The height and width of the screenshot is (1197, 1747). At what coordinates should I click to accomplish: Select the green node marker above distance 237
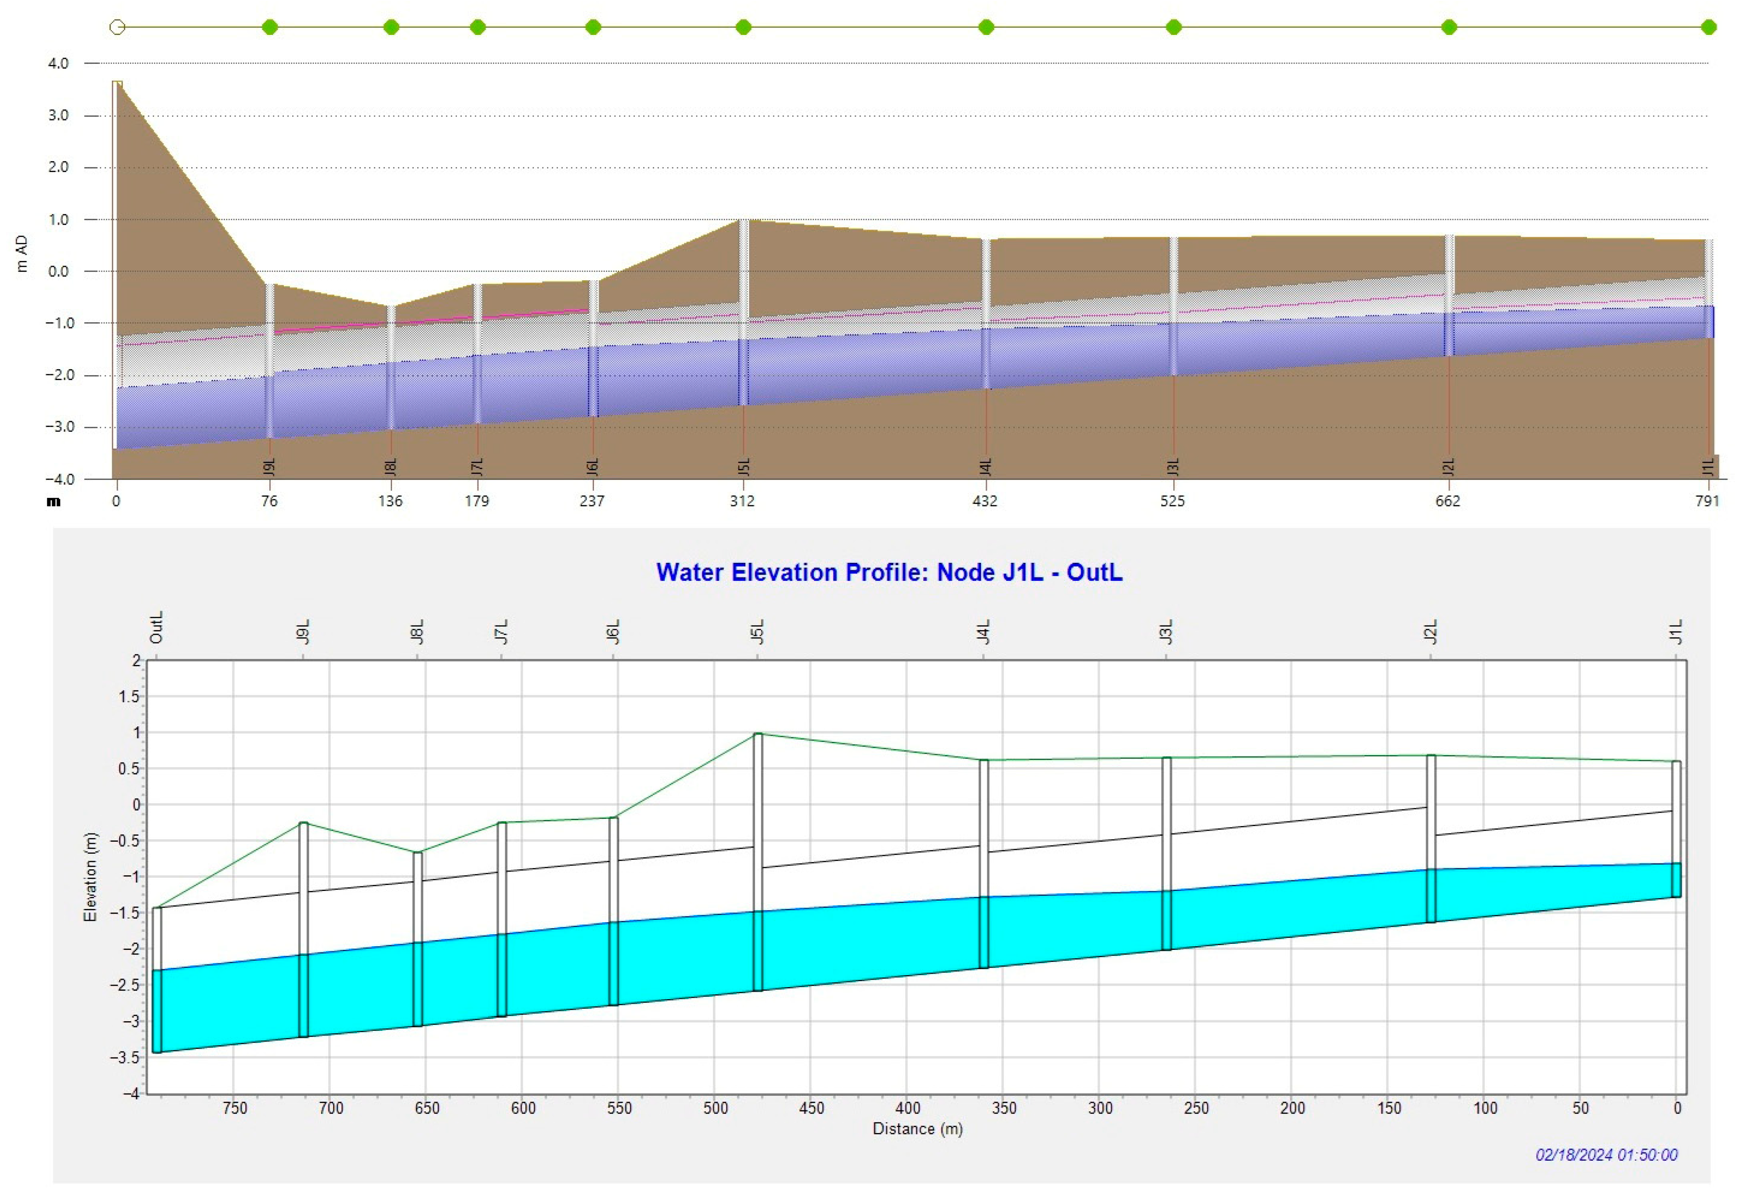[x=593, y=28]
